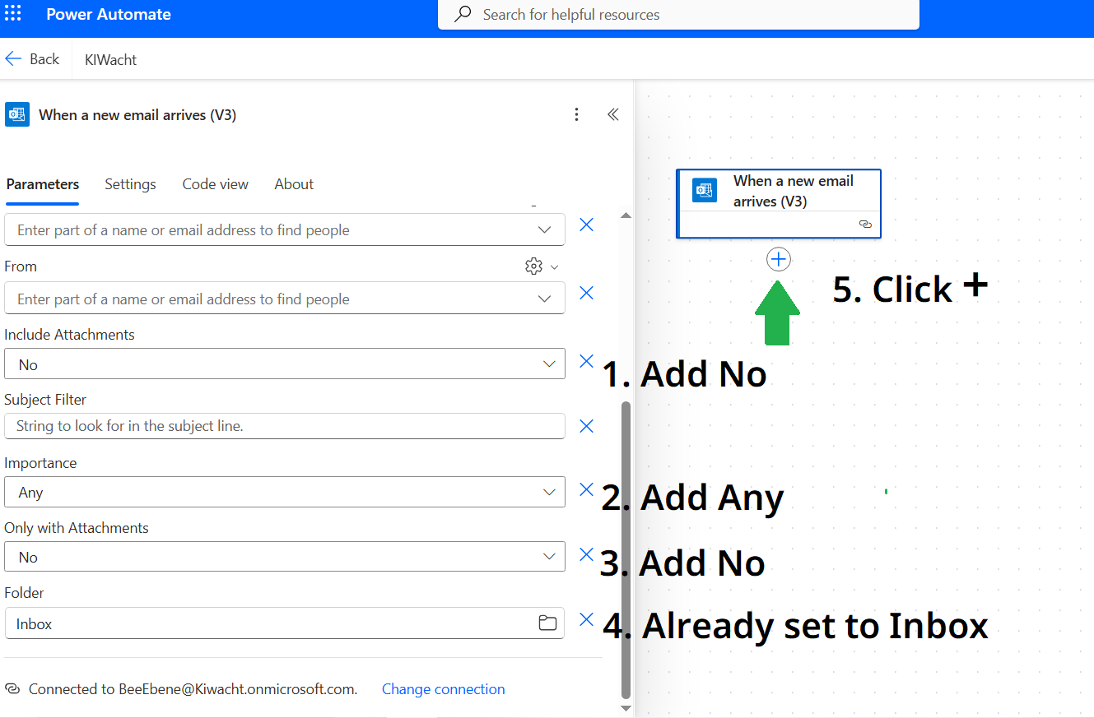Remove the Subject Filter parameter with X
Image resolution: width=1094 pixels, height=718 pixels.
(x=586, y=426)
